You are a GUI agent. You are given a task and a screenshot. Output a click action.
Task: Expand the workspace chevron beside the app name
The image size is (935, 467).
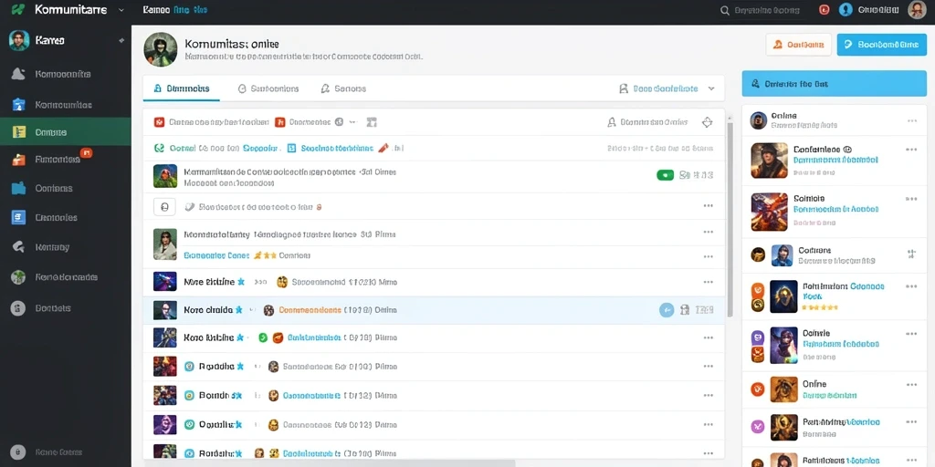[x=121, y=10]
